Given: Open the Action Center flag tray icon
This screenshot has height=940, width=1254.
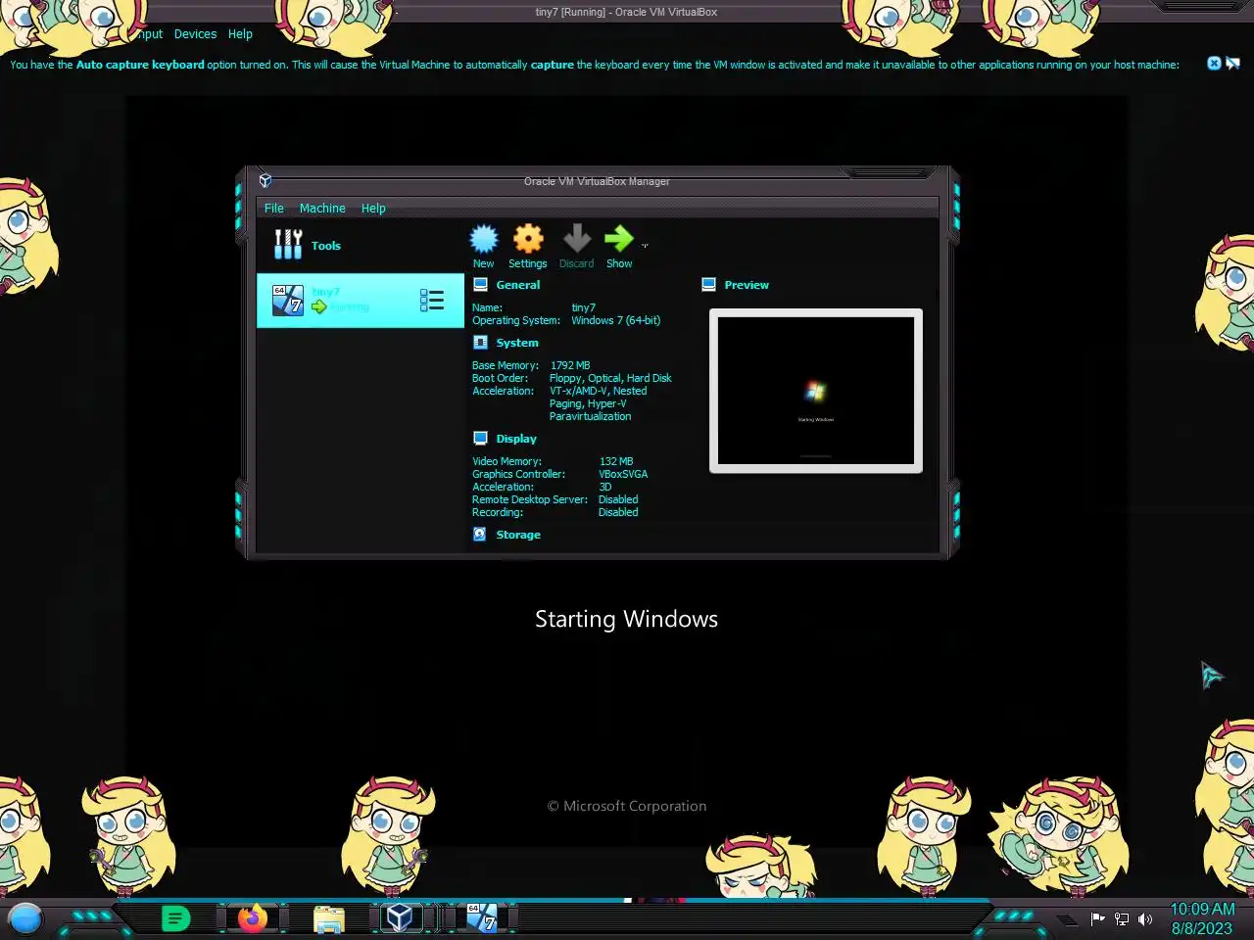Looking at the screenshot, I should pos(1098,919).
